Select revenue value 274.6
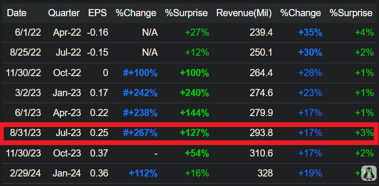Image resolution: width=379 pixels, height=186 pixels. (261, 93)
